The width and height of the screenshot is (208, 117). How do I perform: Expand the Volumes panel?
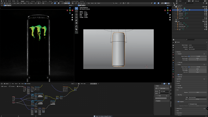coord(178,81)
